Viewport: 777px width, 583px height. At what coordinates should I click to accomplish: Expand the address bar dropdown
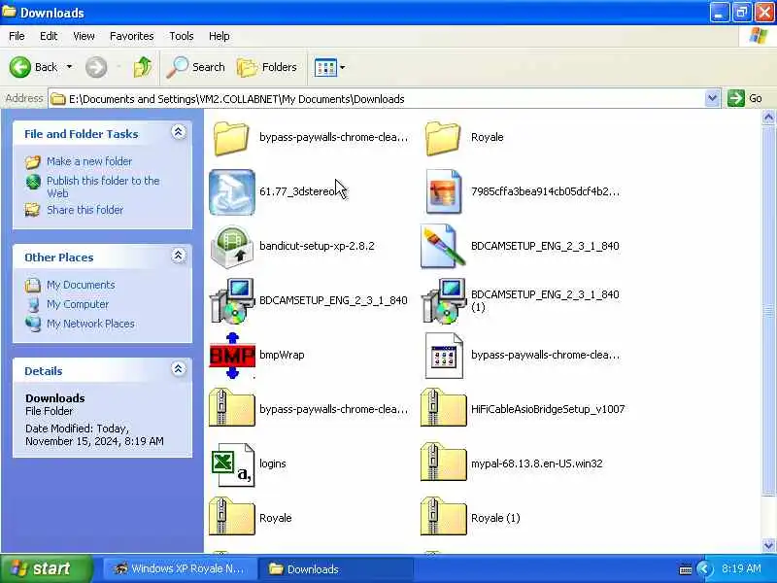(x=712, y=99)
